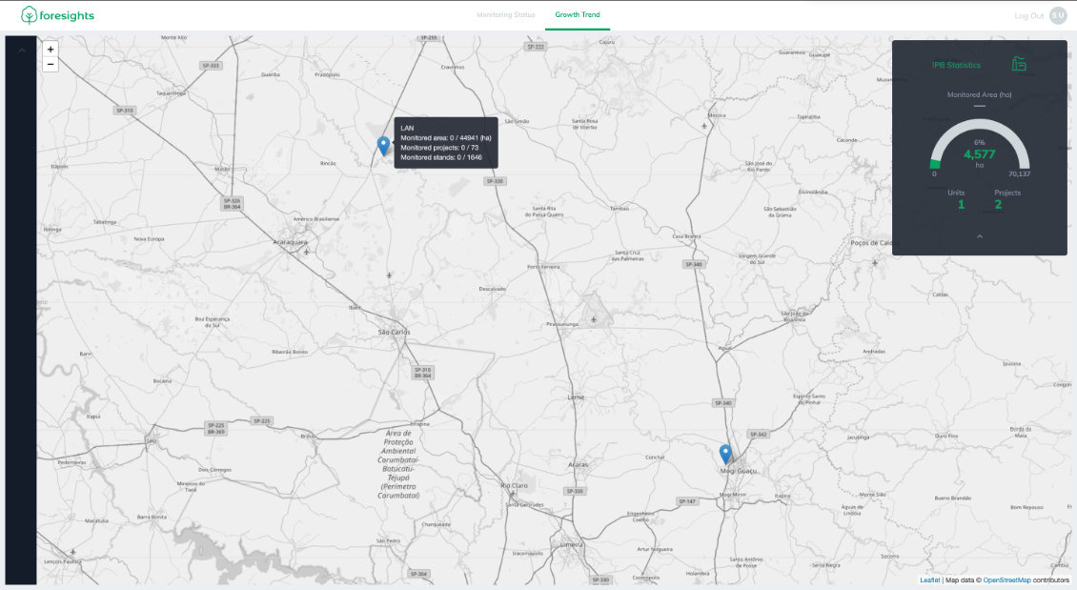Zoom out with the map minus button
This screenshot has width=1077, height=590.
(x=51, y=65)
